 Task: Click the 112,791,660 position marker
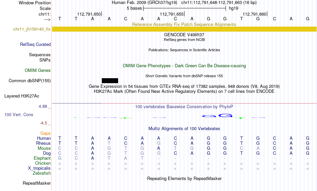pos(255,14)
